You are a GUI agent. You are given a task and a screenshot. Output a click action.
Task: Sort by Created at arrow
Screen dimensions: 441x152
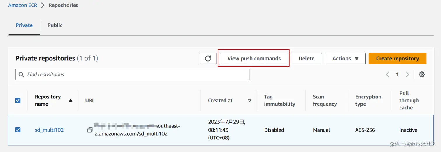249,100
